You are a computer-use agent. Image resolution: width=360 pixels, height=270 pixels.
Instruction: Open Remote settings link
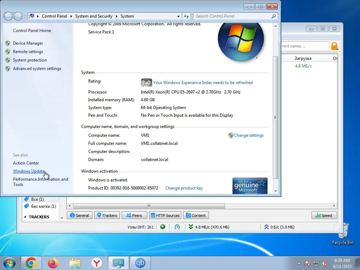tap(28, 52)
